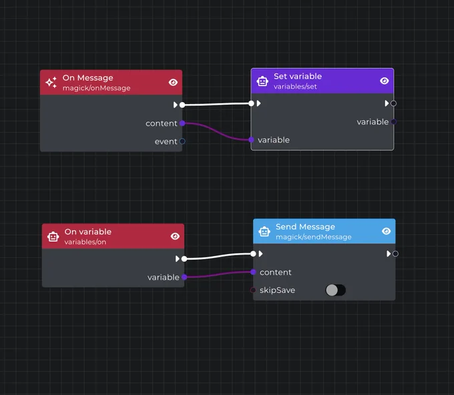Click the variables/on subtitle text
The image size is (454, 395).
click(x=85, y=242)
